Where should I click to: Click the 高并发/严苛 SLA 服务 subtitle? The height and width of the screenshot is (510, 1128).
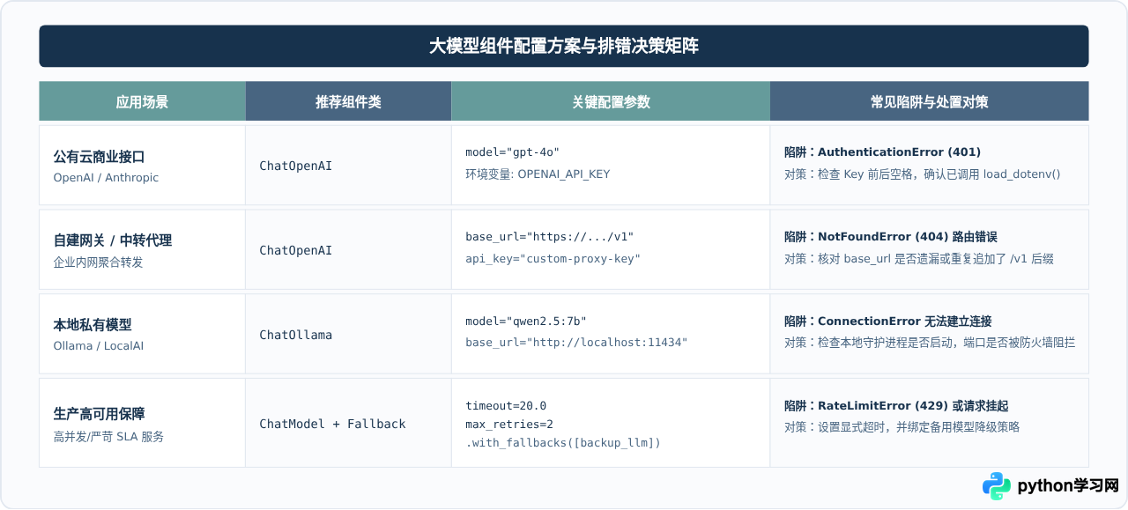pos(109,436)
